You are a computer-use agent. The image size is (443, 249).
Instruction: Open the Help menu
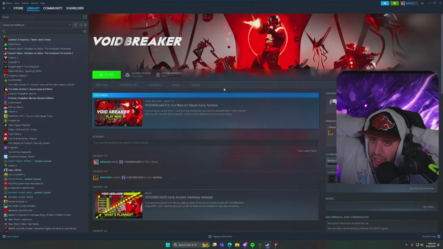pyautogui.click(x=43, y=3)
